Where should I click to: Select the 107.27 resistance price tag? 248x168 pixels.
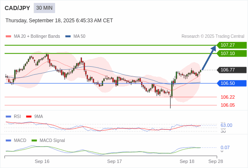232,45
